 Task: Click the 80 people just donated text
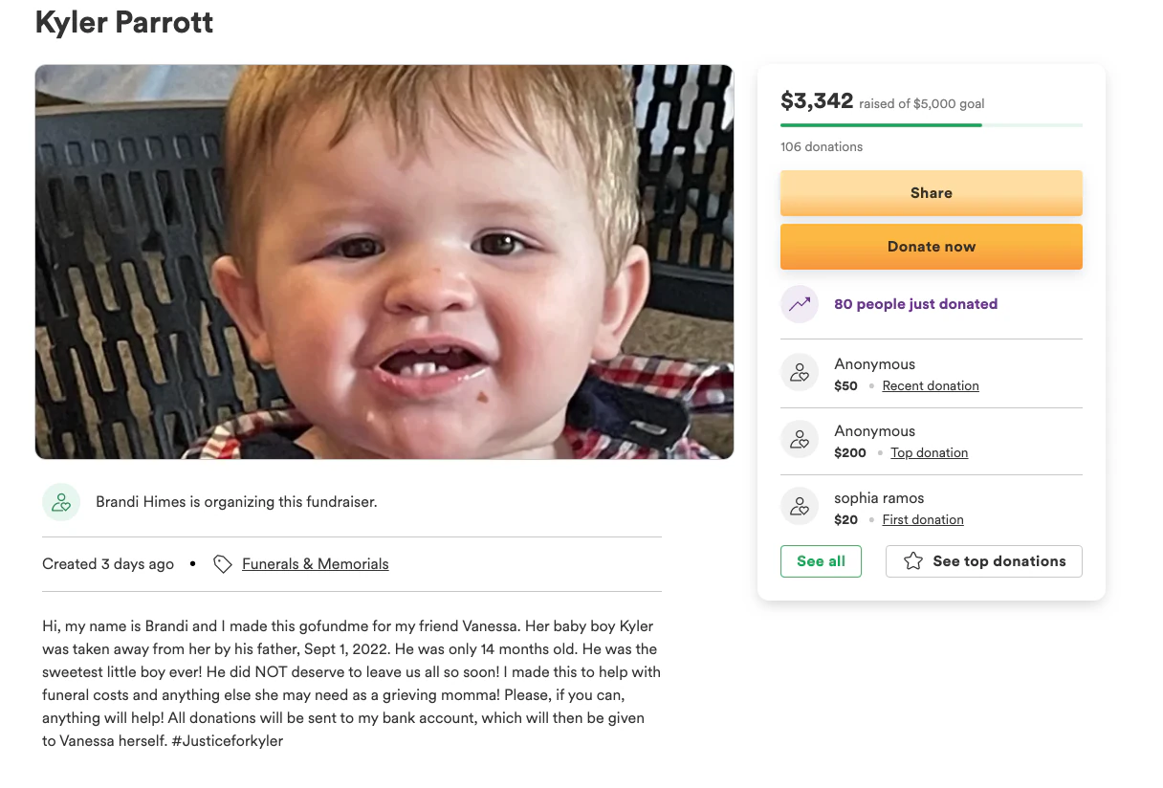coord(915,304)
